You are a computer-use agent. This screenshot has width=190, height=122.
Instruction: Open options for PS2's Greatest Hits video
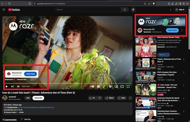click(x=184, y=73)
